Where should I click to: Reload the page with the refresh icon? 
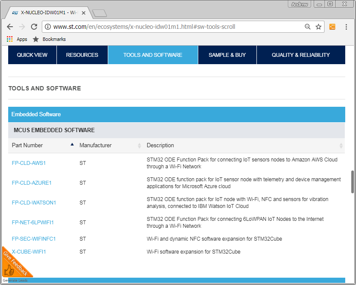[34, 27]
